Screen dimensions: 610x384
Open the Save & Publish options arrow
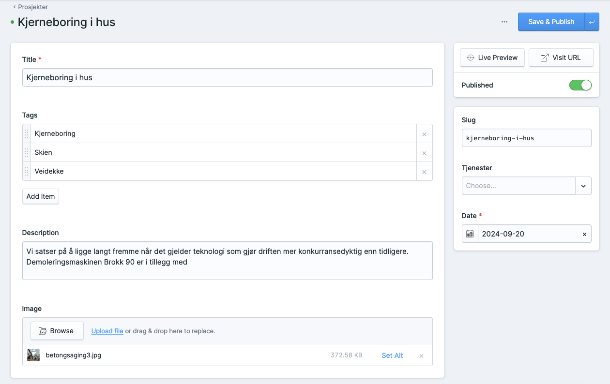tap(592, 22)
